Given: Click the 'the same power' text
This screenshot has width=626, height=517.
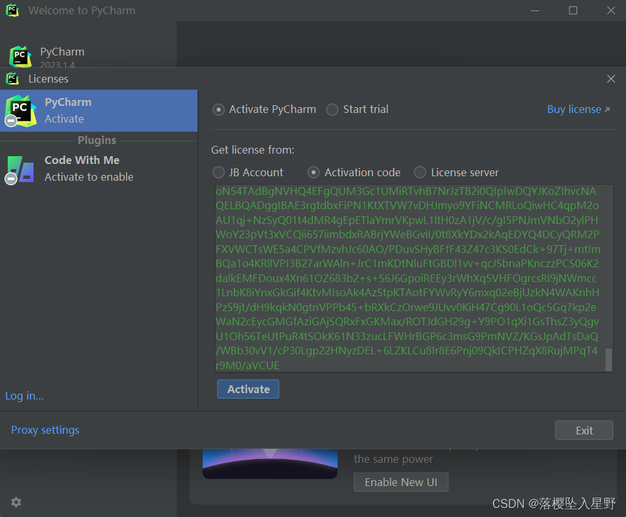Looking at the screenshot, I should [393, 459].
